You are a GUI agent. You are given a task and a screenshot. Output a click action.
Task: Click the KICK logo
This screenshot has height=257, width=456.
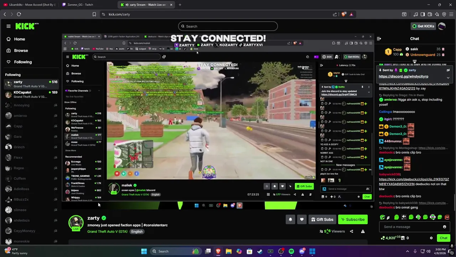pos(27,26)
